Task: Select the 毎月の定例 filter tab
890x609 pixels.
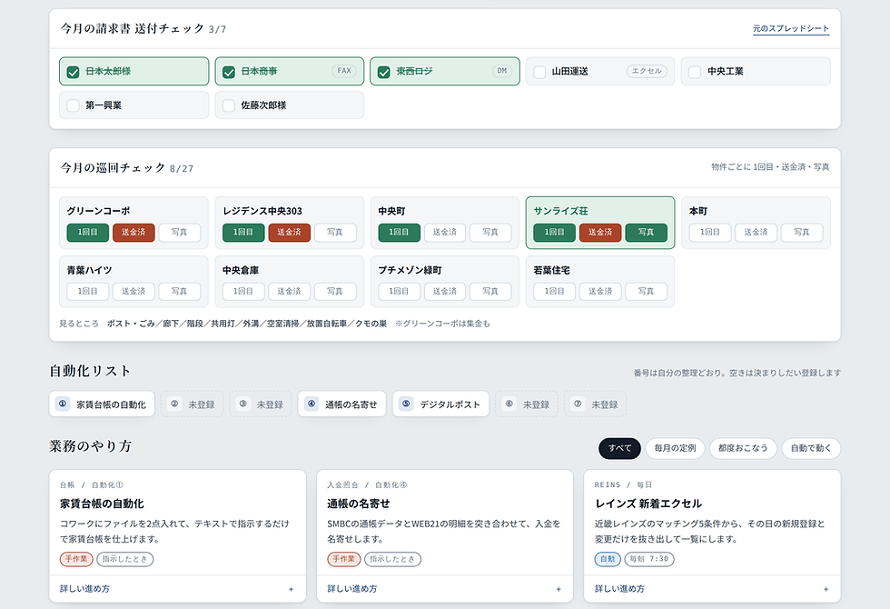Action: (x=675, y=448)
